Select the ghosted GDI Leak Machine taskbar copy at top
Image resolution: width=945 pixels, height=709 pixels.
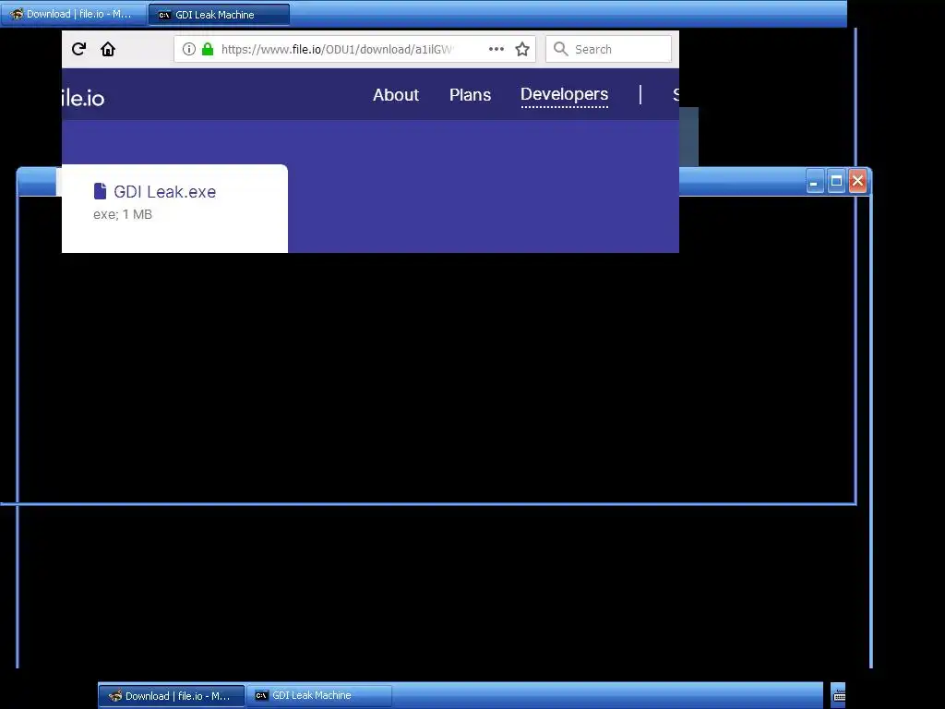220,14
